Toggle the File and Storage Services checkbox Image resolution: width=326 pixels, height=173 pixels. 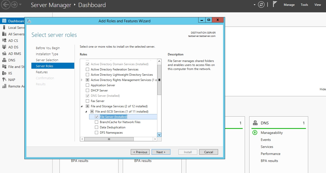click(88, 106)
